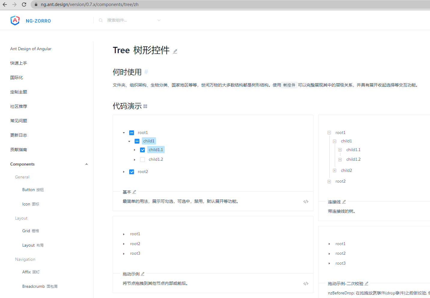Show code for the 基本 demo
The width and height of the screenshot is (430, 298).
tap(306, 201)
